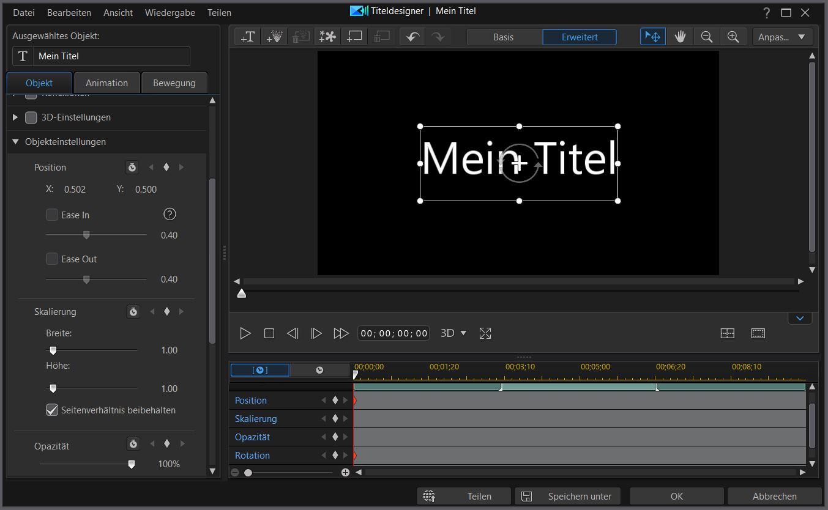
Task: Click the Ease In help question icon
Action: coord(170,214)
